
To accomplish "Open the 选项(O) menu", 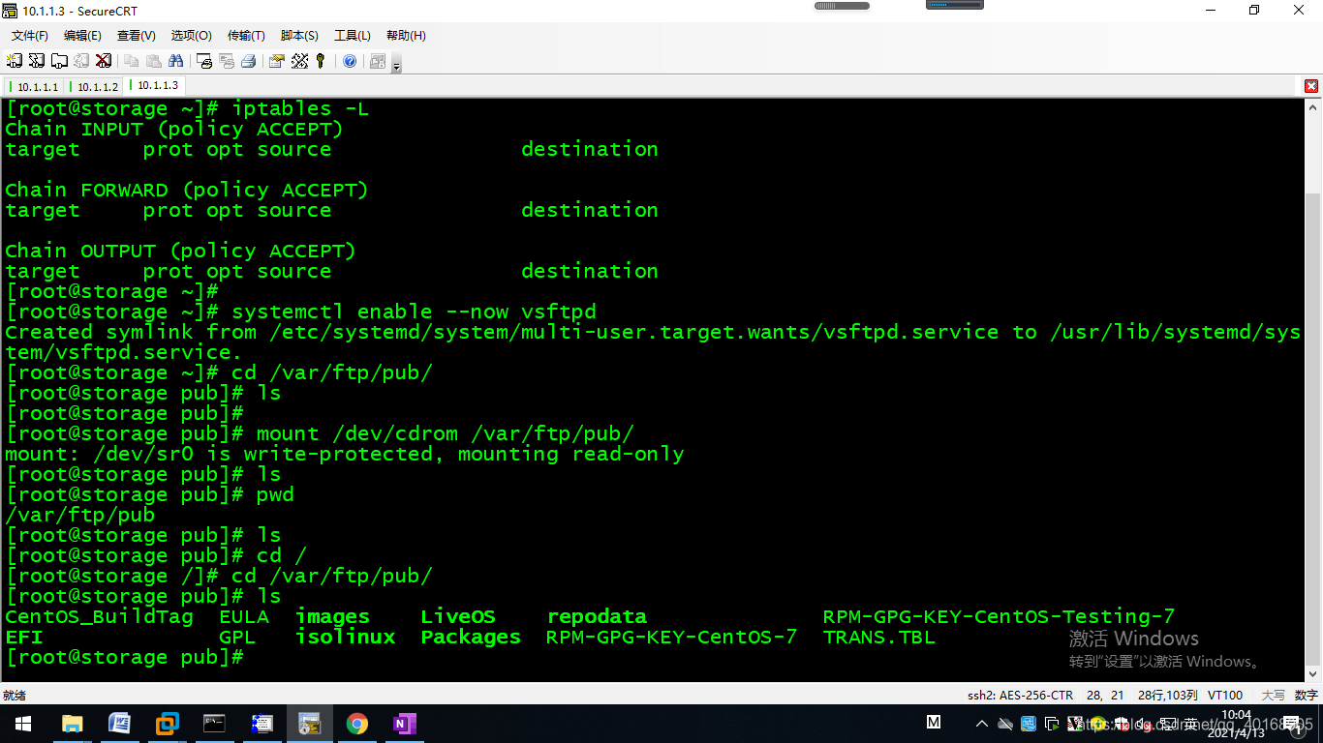I will (x=192, y=36).
